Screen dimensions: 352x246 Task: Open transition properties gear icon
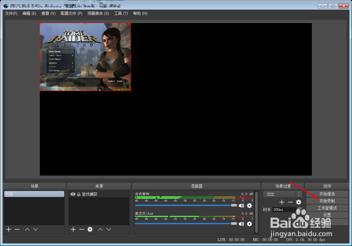(298, 202)
